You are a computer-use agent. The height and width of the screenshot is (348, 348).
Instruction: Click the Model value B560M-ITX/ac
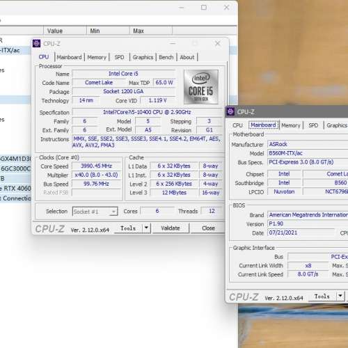pyautogui.click(x=308, y=153)
